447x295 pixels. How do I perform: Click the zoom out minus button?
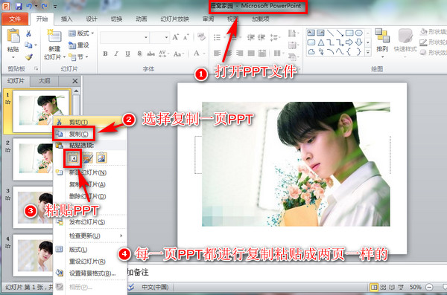429,287
